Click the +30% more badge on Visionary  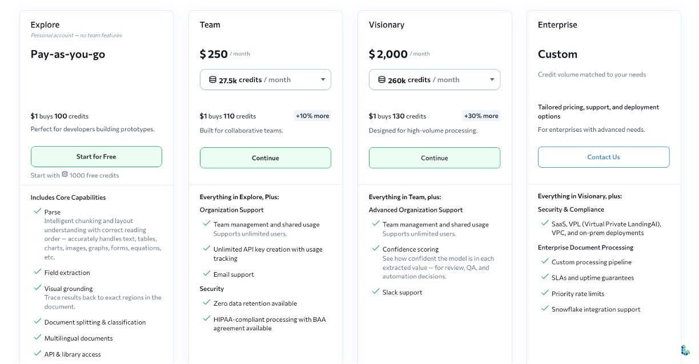coord(481,116)
